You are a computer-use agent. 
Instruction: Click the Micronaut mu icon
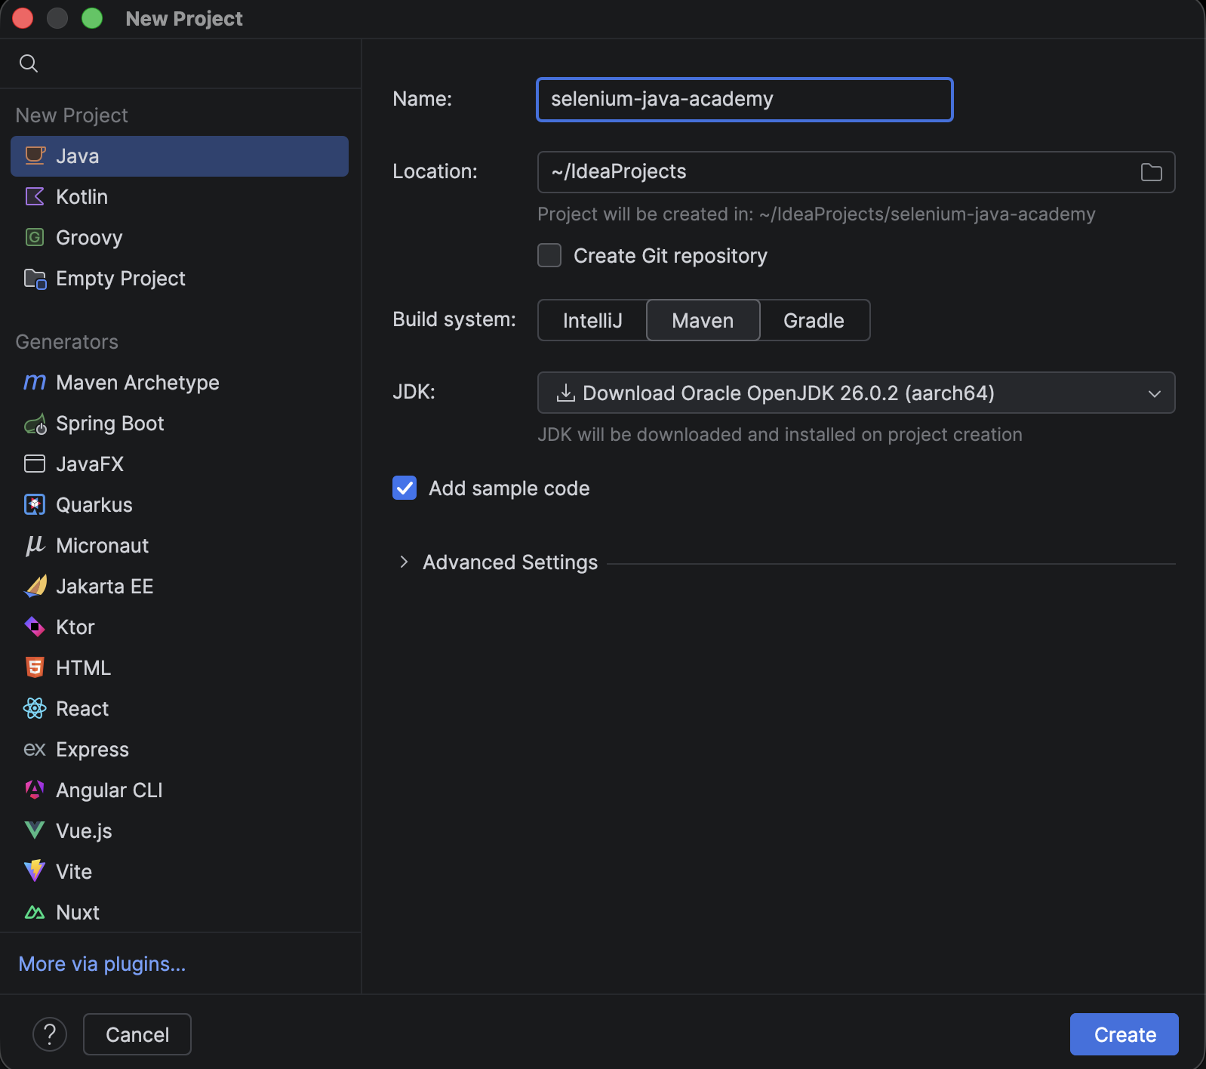(x=35, y=545)
